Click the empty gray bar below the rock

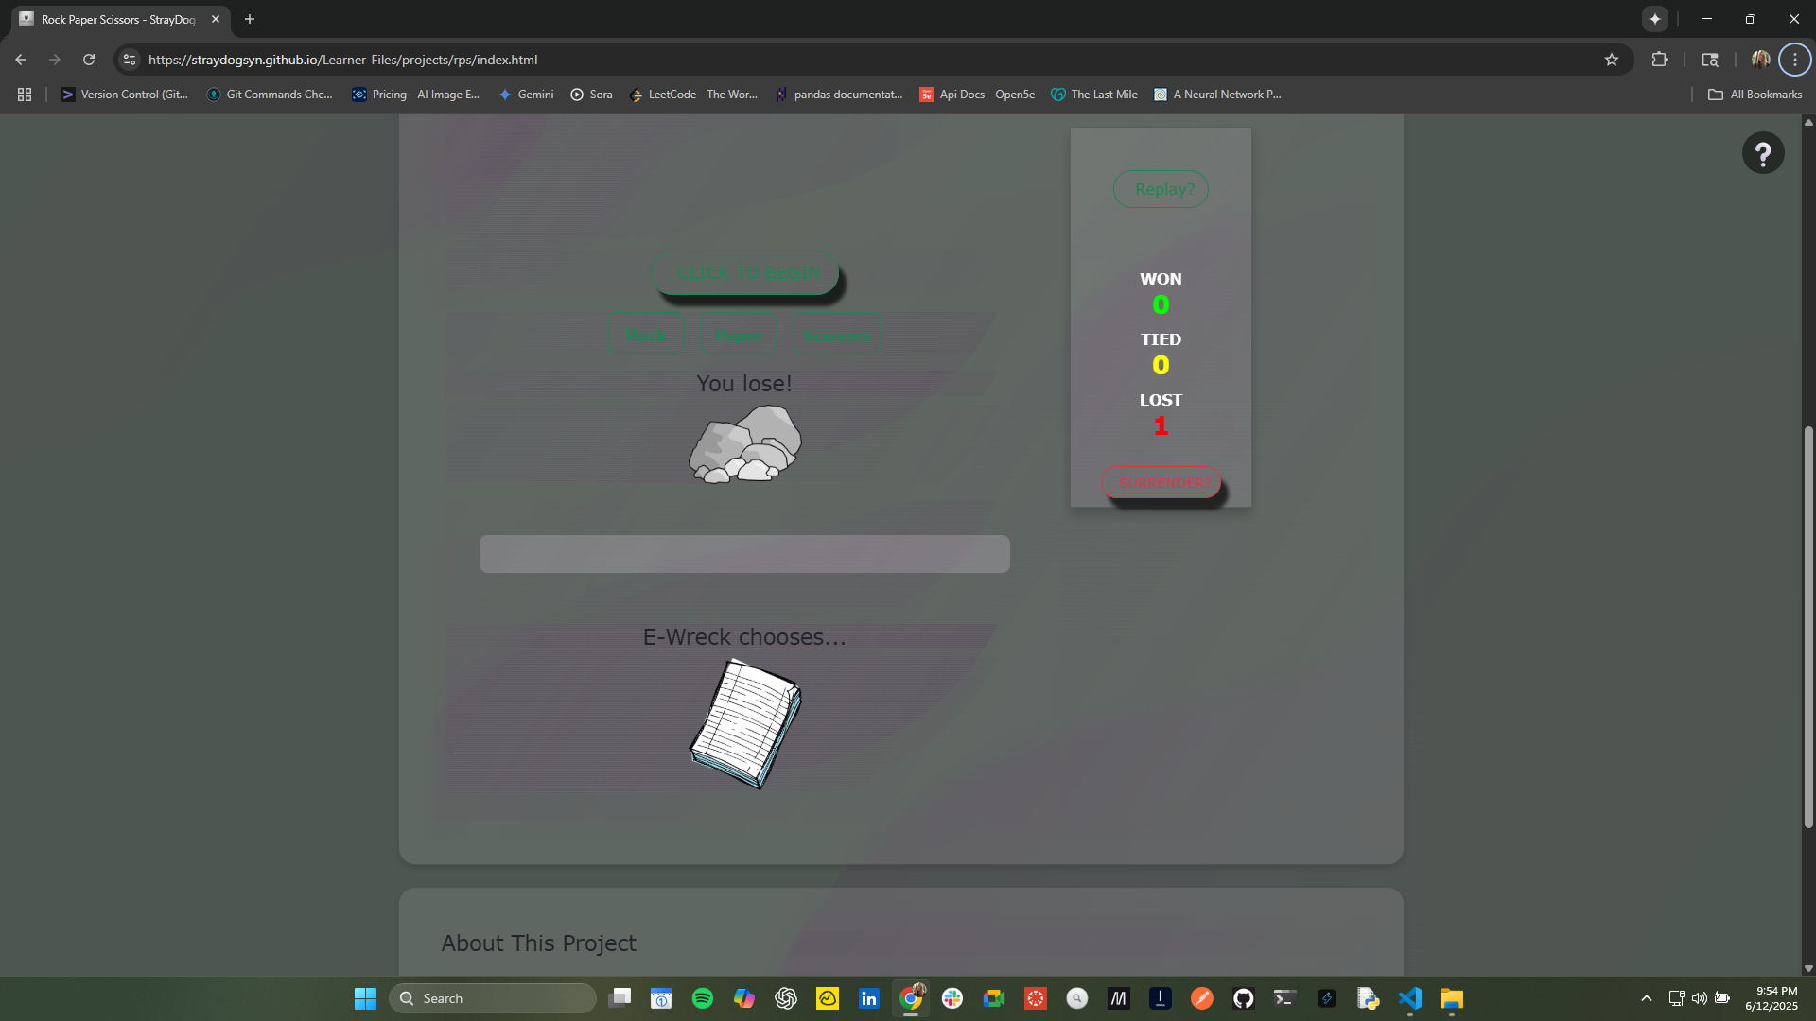point(744,554)
